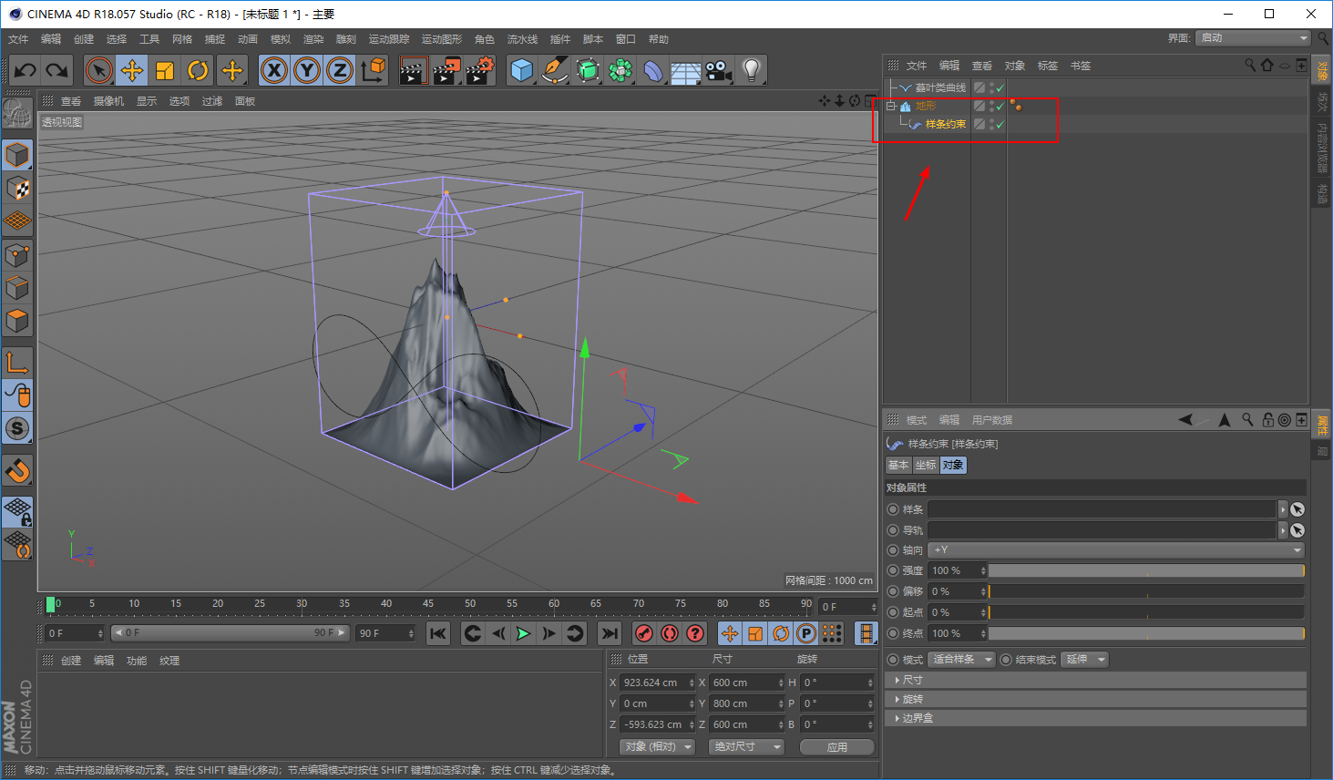Add a cube primitive object
This screenshot has width=1333, height=780.
click(x=521, y=70)
